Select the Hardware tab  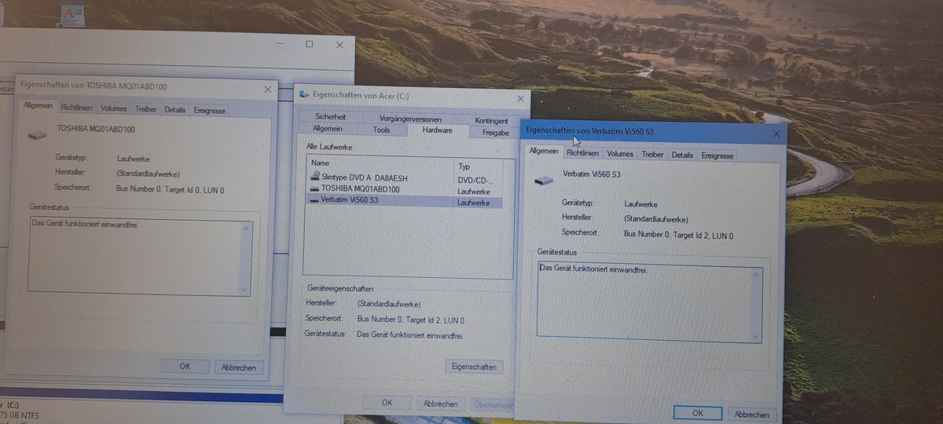coord(437,130)
